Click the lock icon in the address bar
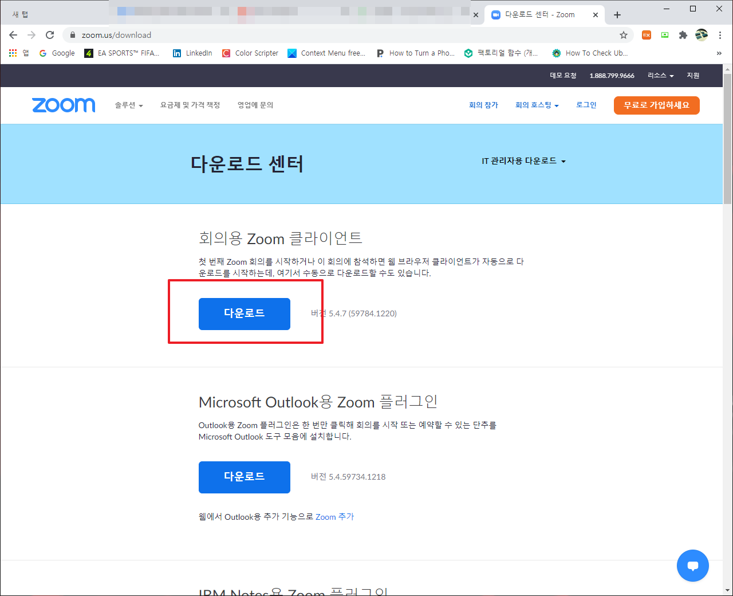Image resolution: width=733 pixels, height=596 pixels. click(x=72, y=35)
